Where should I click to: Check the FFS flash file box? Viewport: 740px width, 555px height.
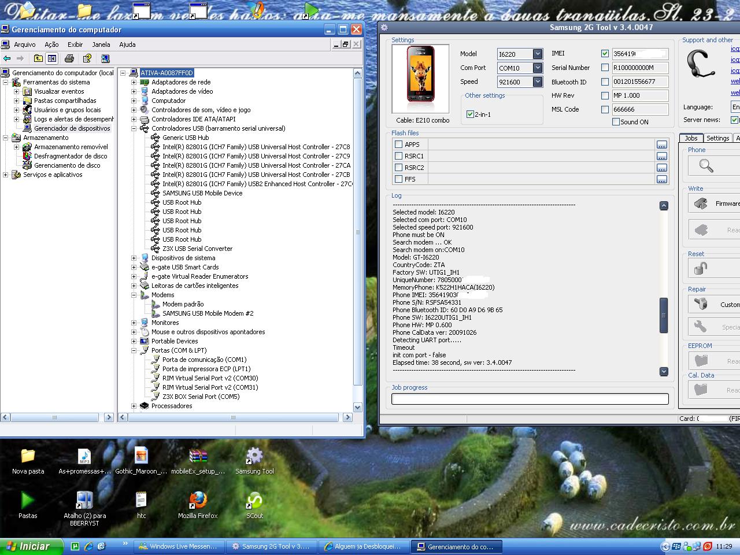[398, 179]
